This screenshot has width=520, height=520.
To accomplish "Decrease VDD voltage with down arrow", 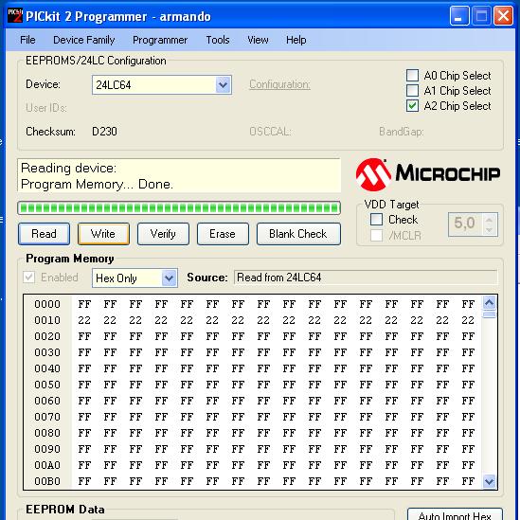I will tap(489, 230).
